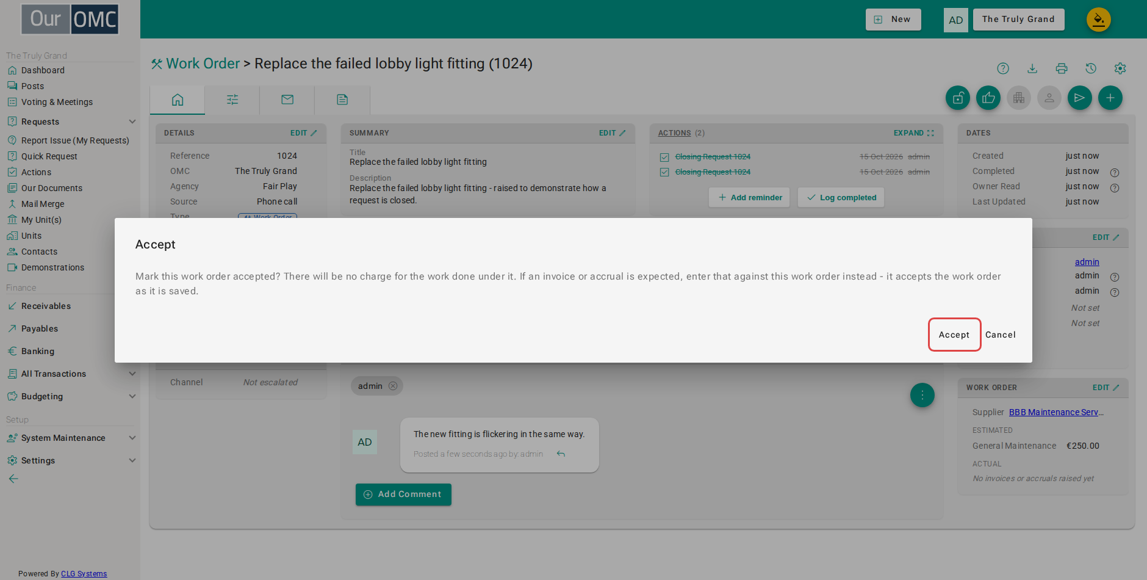Click the download icon in header
The image size is (1147, 580).
tap(1032, 68)
